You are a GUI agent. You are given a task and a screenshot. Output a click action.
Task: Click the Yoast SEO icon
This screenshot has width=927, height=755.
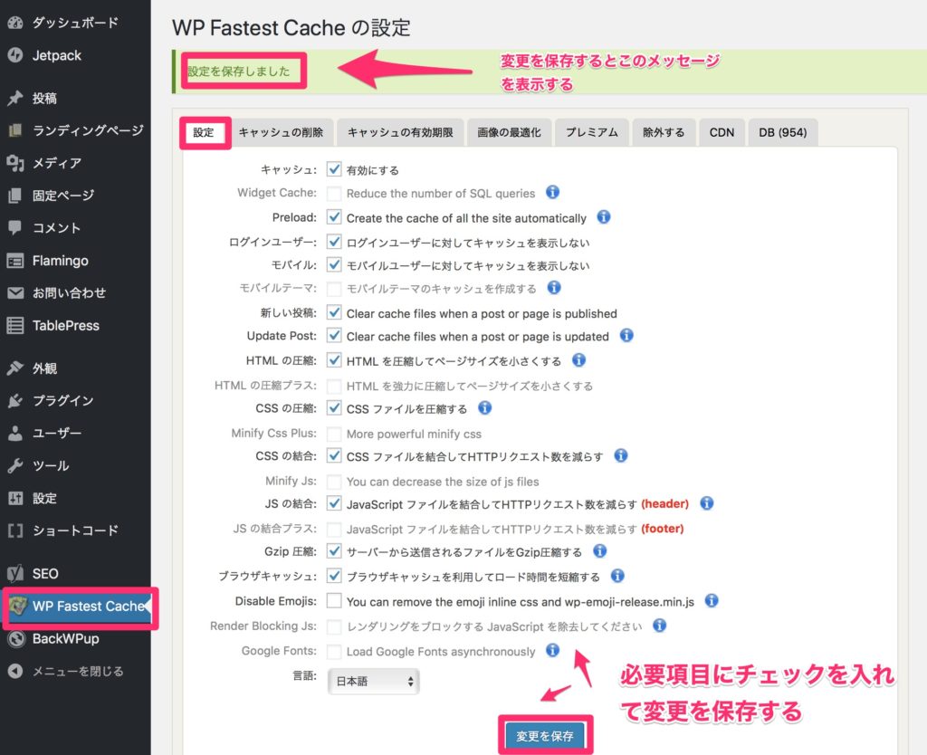coord(15,573)
